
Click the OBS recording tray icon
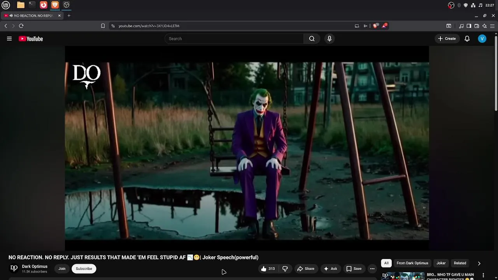point(451,5)
